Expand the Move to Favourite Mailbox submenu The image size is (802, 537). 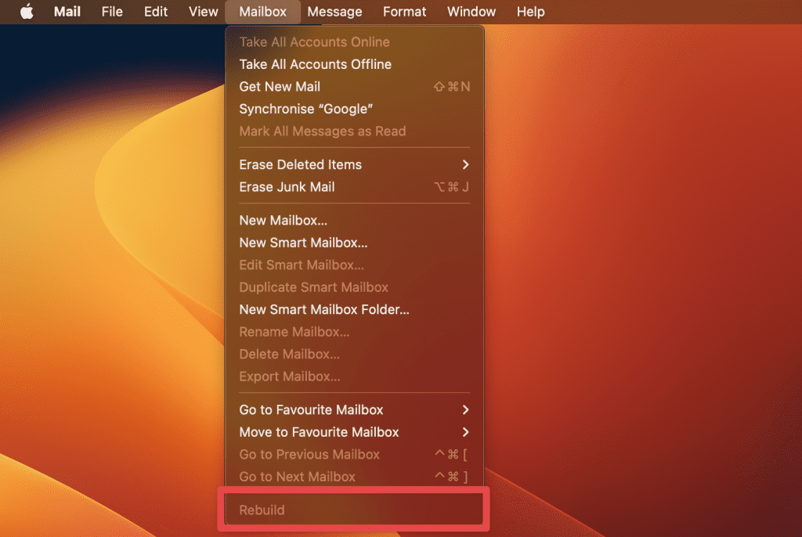tap(354, 432)
